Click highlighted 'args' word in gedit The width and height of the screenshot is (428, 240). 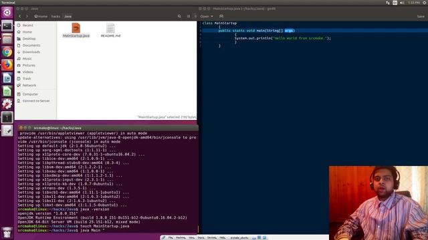(x=289, y=31)
